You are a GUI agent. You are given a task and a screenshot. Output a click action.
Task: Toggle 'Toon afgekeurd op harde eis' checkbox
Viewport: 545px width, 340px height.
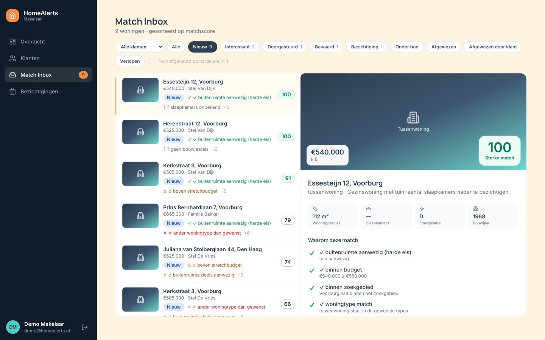[x=152, y=61]
